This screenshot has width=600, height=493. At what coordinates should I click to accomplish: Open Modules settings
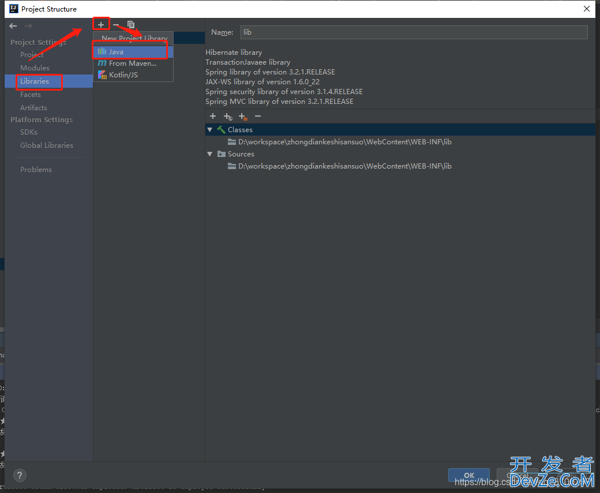coord(35,68)
